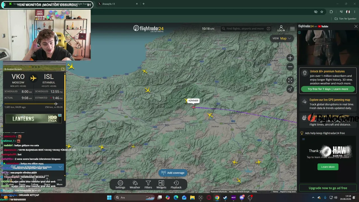
Task: Open the Flightradar24 hamburger menu
Action: pyautogui.click(x=293, y=29)
